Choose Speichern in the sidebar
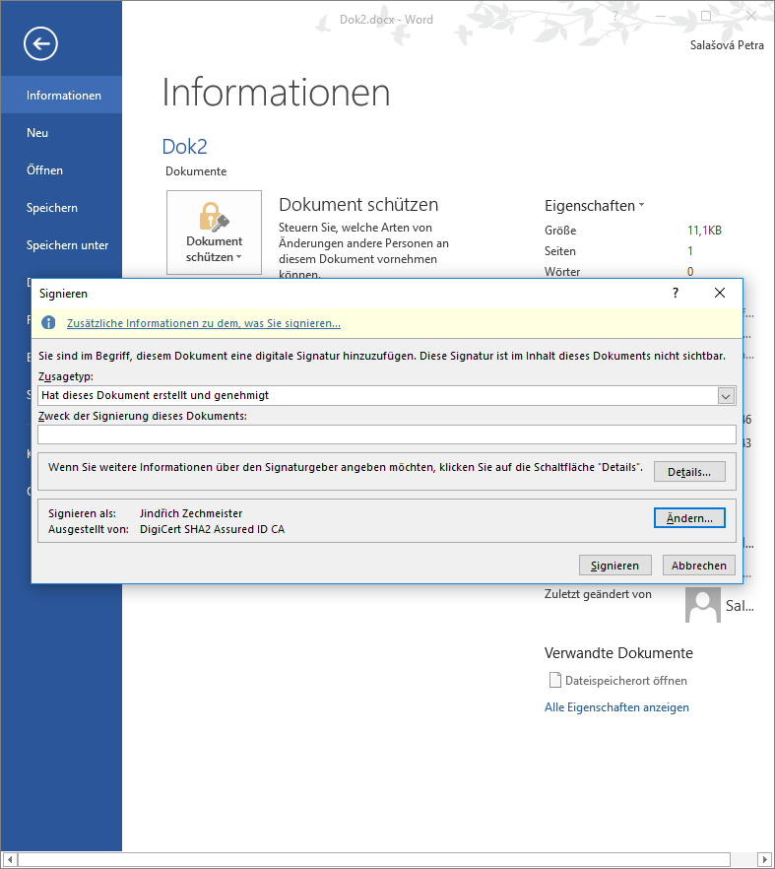This screenshot has width=775, height=869. (x=61, y=208)
